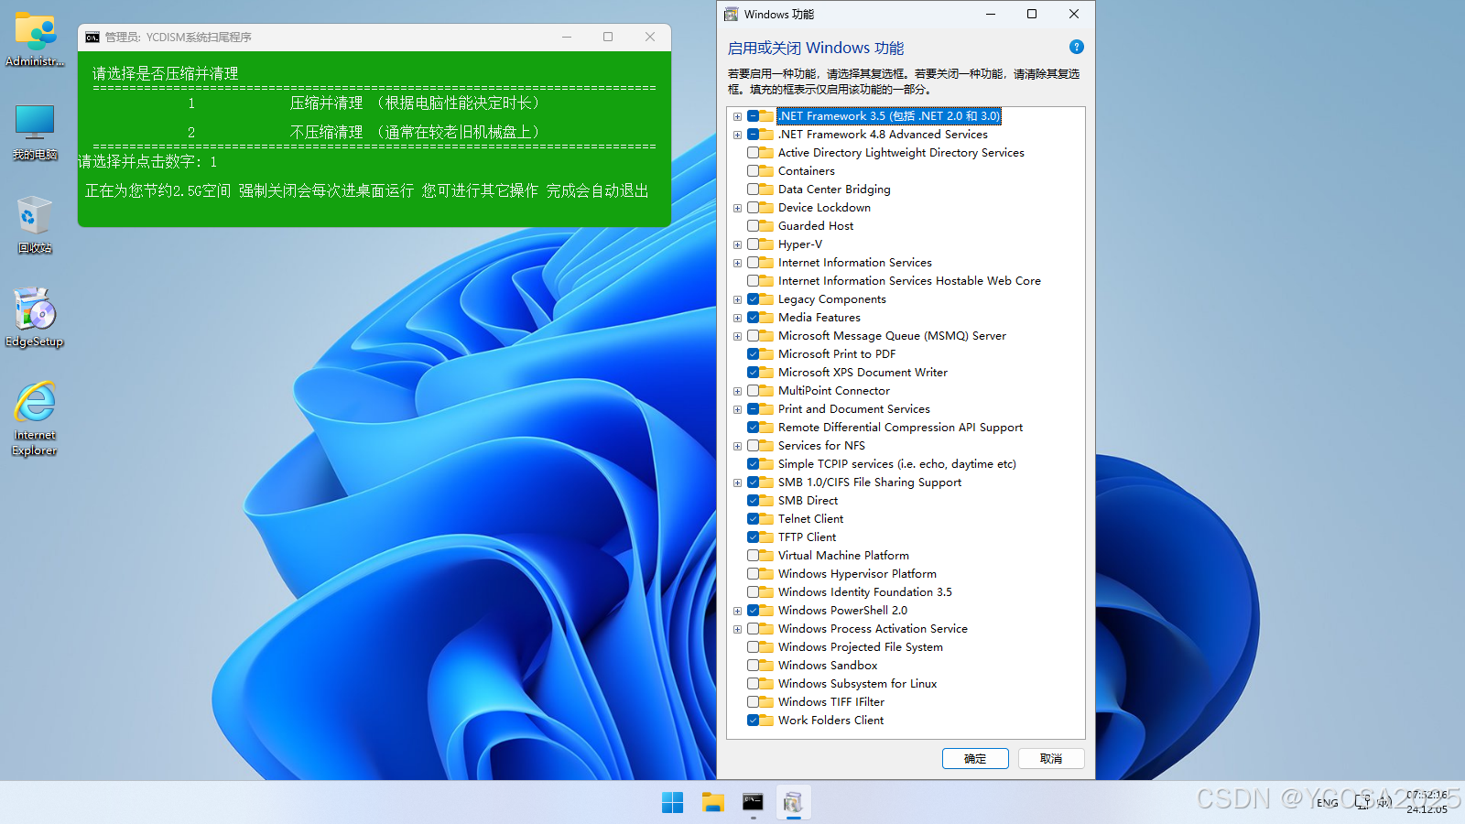Select Active Directory Lightweight Directory Services row
The image size is (1465, 824).
(x=901, y=153)
